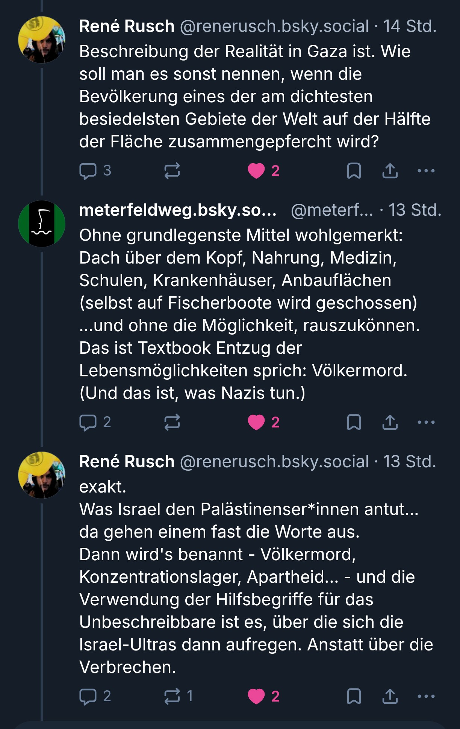Reply to René Rusch's 'exakt.' post

pos(88,697)
